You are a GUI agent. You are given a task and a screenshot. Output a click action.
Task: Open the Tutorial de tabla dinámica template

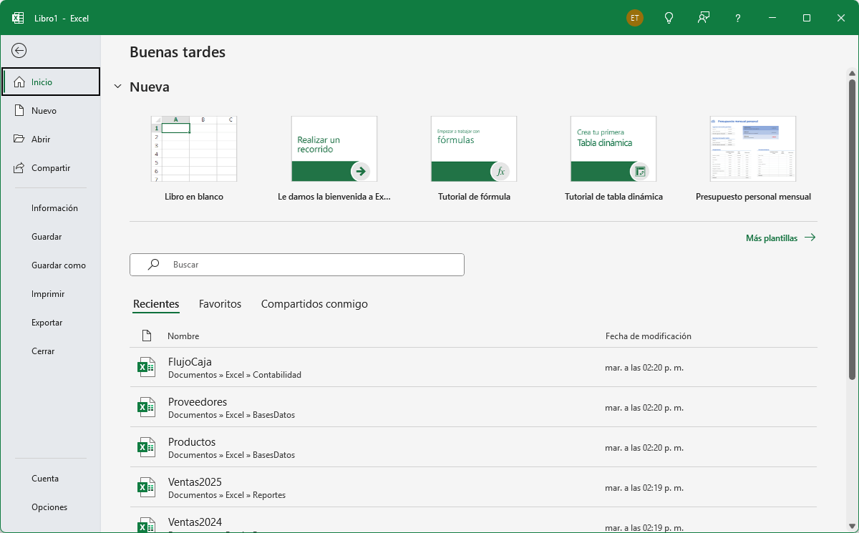613,149
